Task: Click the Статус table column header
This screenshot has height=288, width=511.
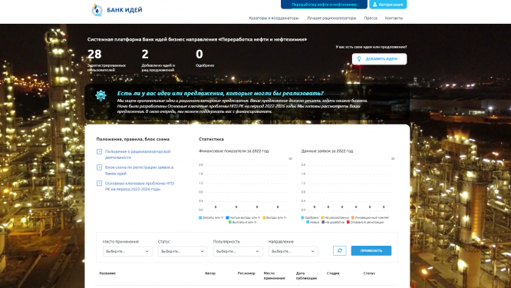Action: (x=369, y=273)
